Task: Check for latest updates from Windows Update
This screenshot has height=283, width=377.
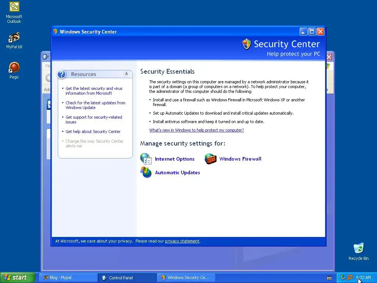Action: click(x=95, y=105)
